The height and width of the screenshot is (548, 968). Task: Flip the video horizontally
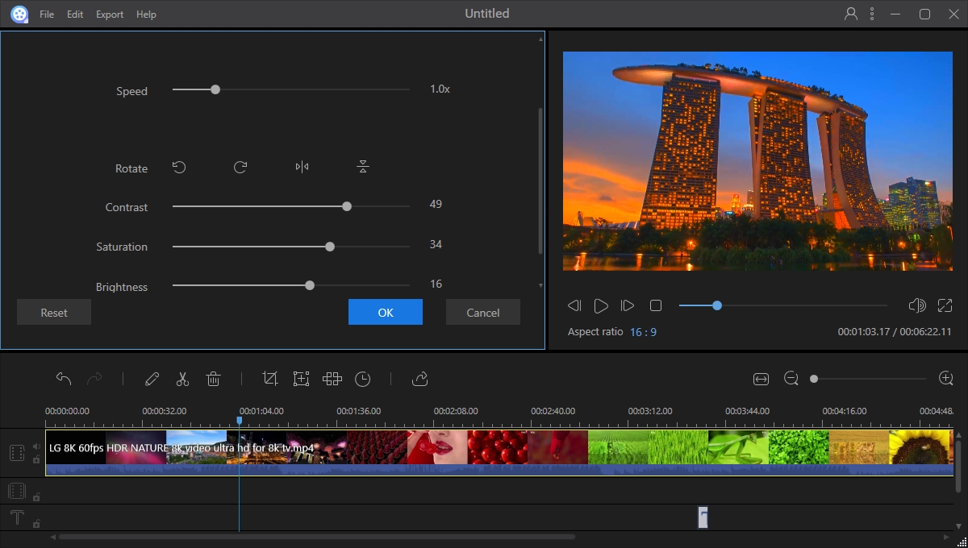(302, 168)
